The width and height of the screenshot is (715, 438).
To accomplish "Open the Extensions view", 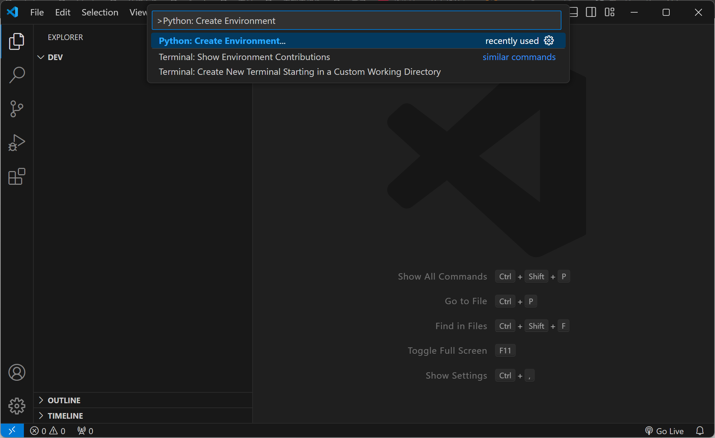I will pos(17,176).
